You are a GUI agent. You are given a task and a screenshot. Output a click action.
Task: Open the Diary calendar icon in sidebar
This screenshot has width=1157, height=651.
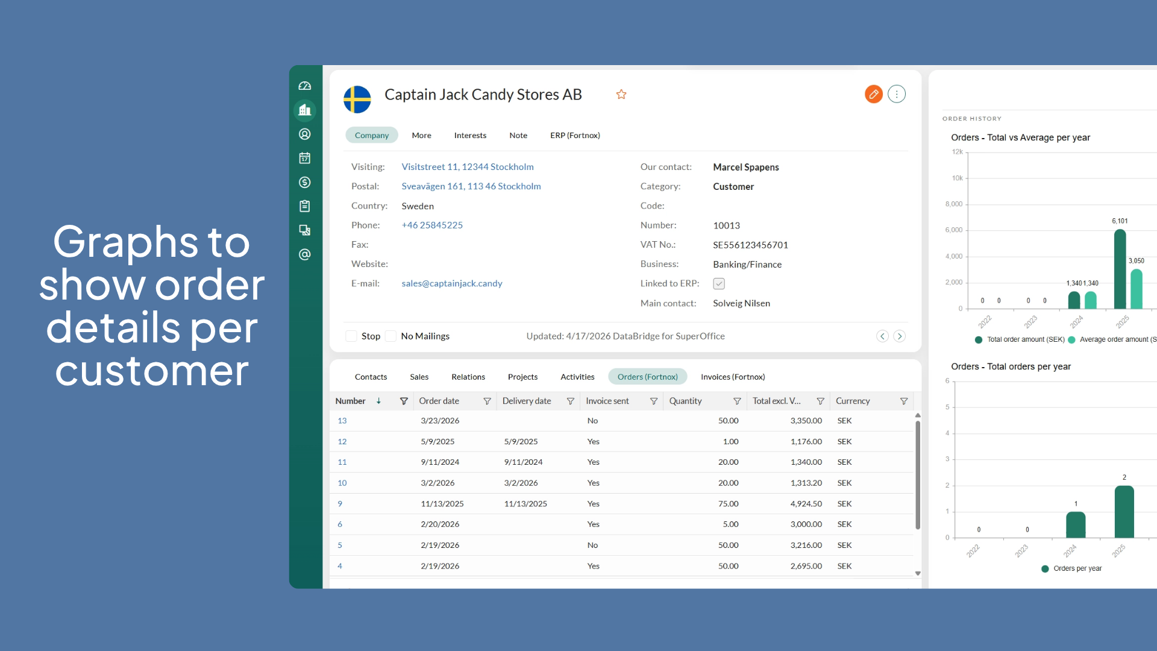click(x=305, y=158)
